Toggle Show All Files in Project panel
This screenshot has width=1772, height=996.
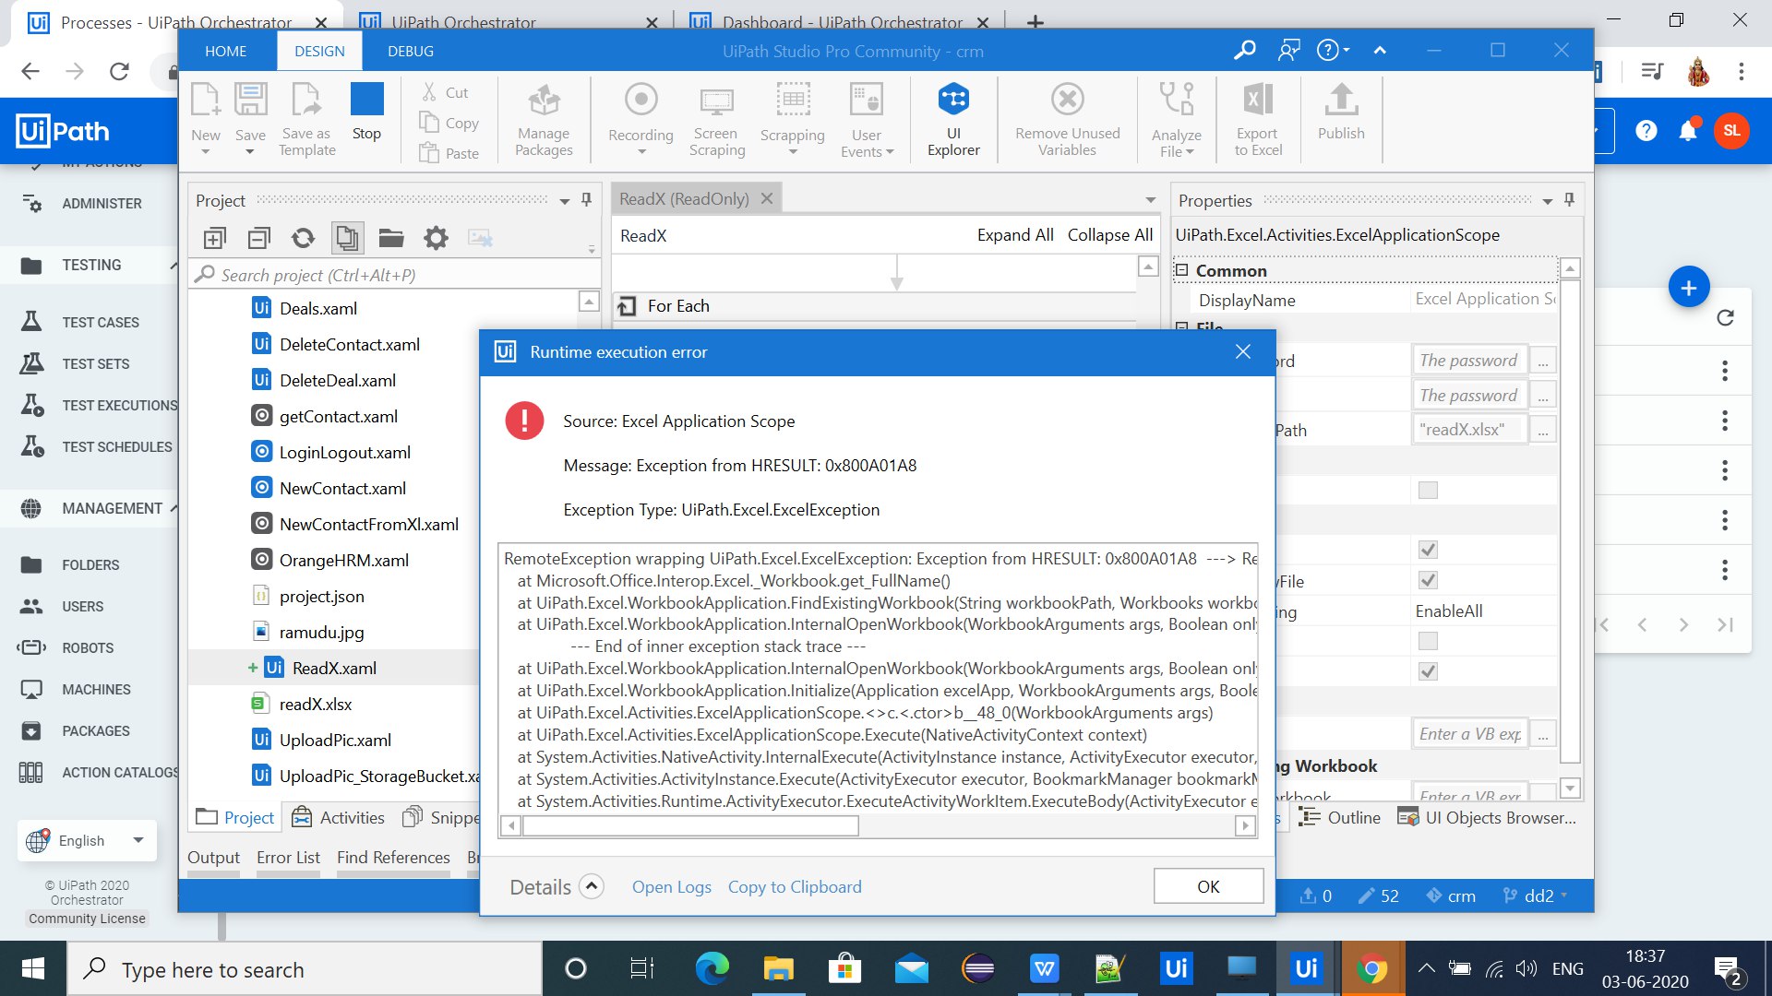347,239
